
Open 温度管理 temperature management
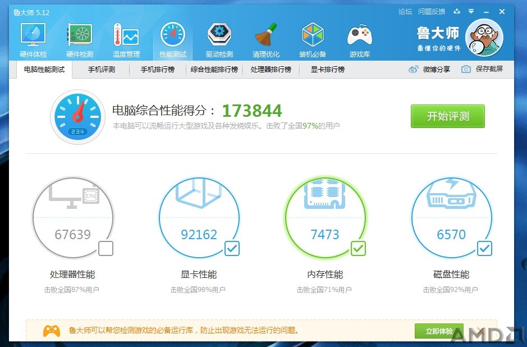tap(126, 40)
